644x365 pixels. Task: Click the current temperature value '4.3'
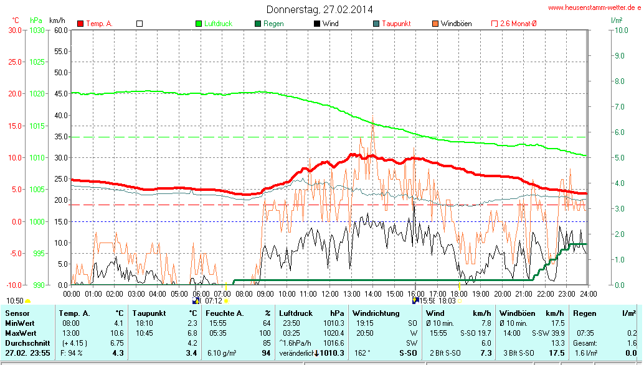[118, 353]
